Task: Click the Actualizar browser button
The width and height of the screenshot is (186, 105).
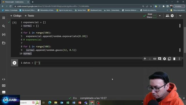Action: [179, 6]
